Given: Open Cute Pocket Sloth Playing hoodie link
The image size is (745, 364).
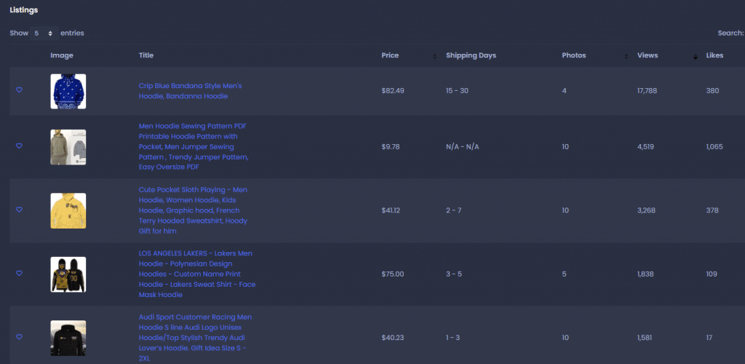Looking at the screenshot, I should tap(193, 210).
